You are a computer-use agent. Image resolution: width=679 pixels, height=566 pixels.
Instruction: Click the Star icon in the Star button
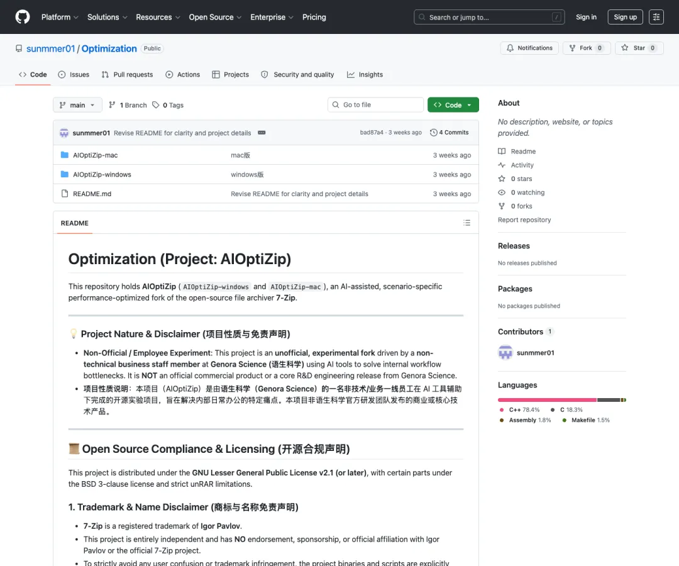click(624, 48)
